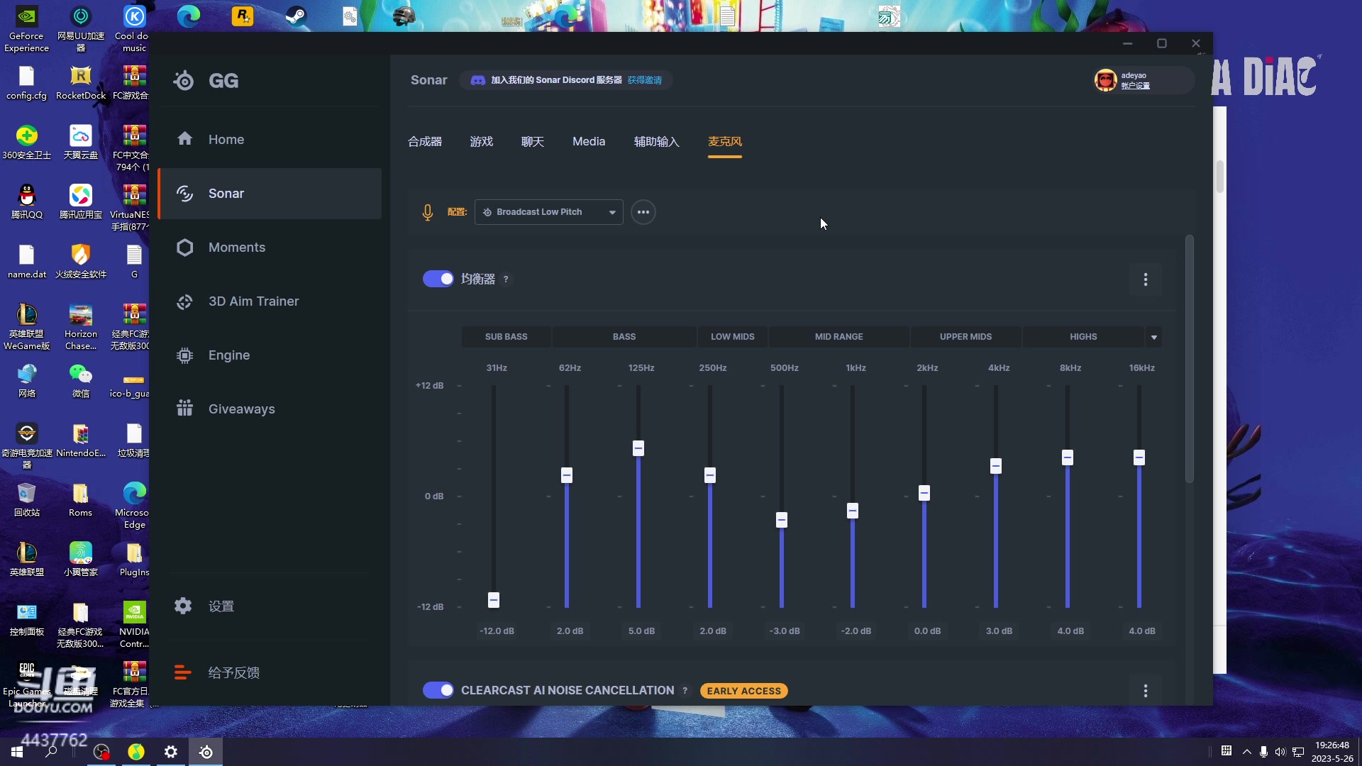The image size is (1362, 766).
Task: Click Settings gear in taskbar
Action: 171,752
